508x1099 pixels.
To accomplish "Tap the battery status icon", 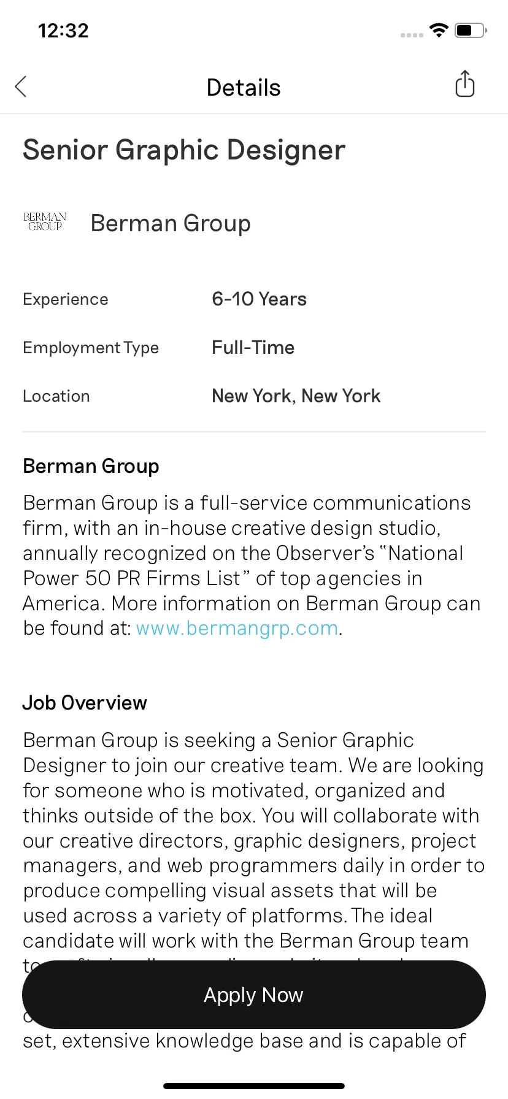I will [x=471, y=30].
